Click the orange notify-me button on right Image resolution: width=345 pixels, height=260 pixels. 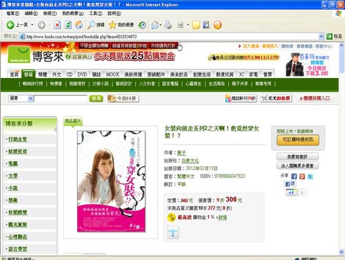coord(298,140)
